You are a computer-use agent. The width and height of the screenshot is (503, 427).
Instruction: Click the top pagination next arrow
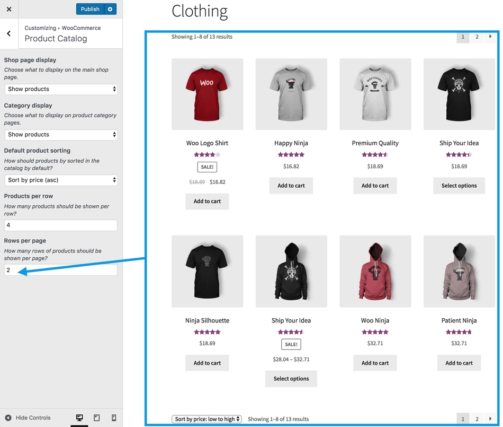[x=490, y=37]
